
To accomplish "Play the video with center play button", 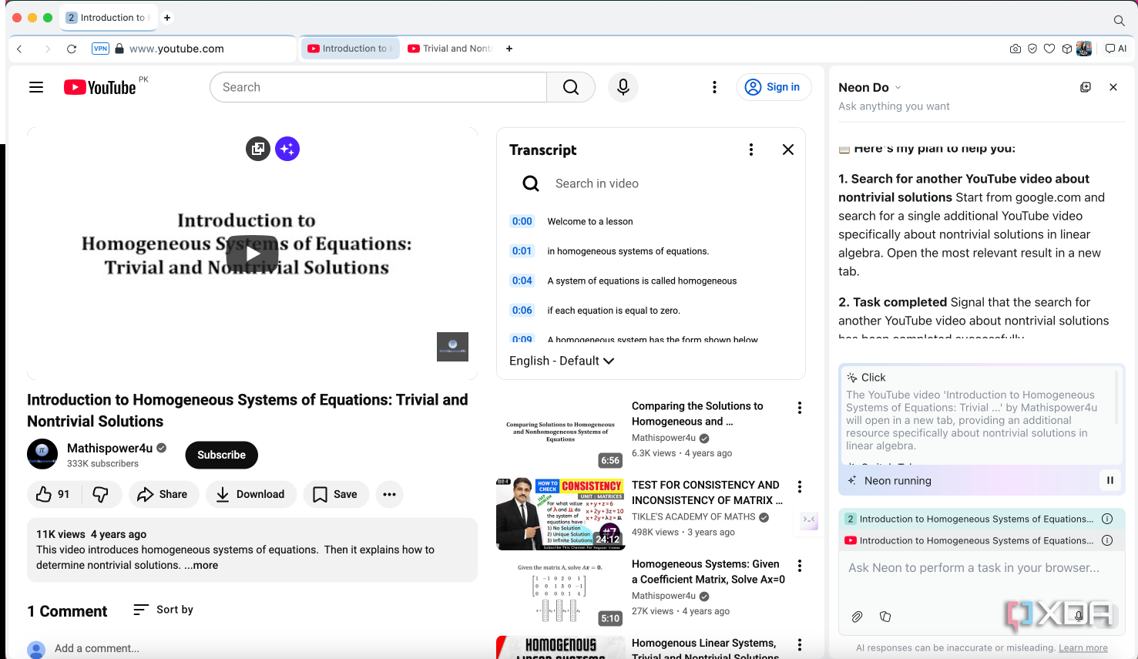I will click(x=252, y=253).
